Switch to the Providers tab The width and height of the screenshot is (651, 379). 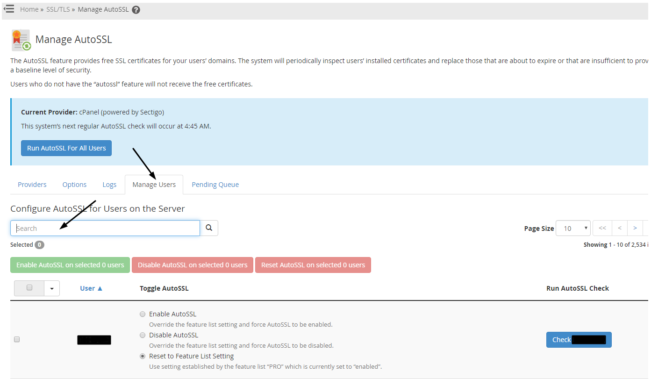pyautogui.click(x=32, y=184)
